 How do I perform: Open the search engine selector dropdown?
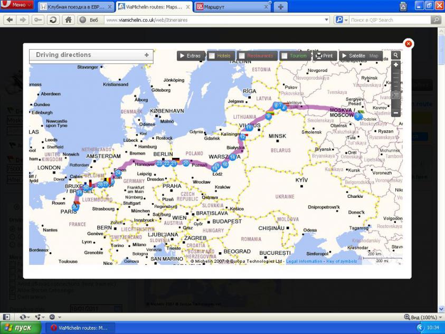coord(342,20)
